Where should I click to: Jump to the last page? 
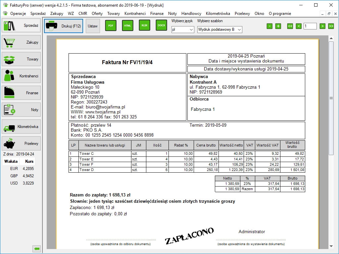pyautogui.click(x=331, y=26)
